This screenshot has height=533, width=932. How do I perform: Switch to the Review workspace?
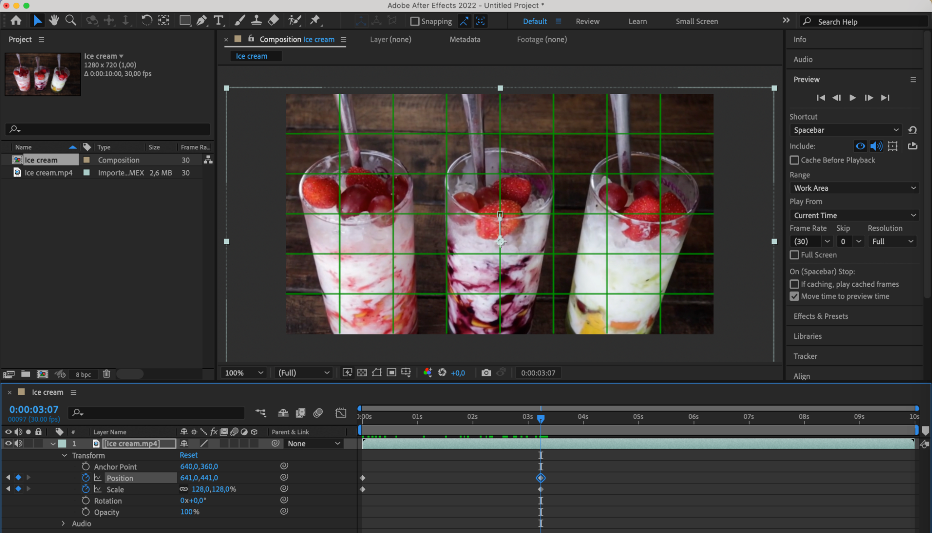[587, 21]
